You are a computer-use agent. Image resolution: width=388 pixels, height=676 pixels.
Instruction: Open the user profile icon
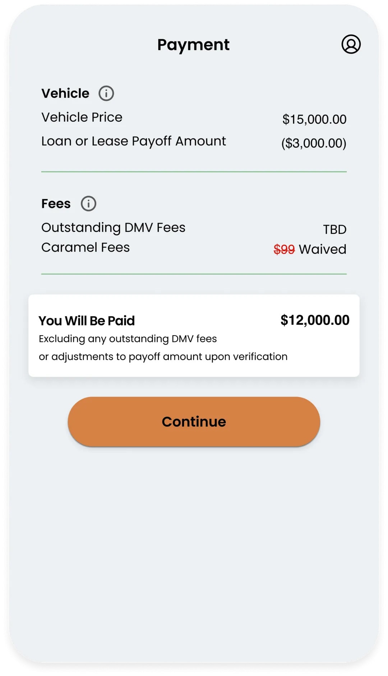coord(351,44)
